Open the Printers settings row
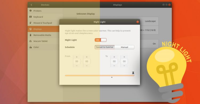Viewport: 200px width, 104px height. pyautogui.click(x=45, y=11)
